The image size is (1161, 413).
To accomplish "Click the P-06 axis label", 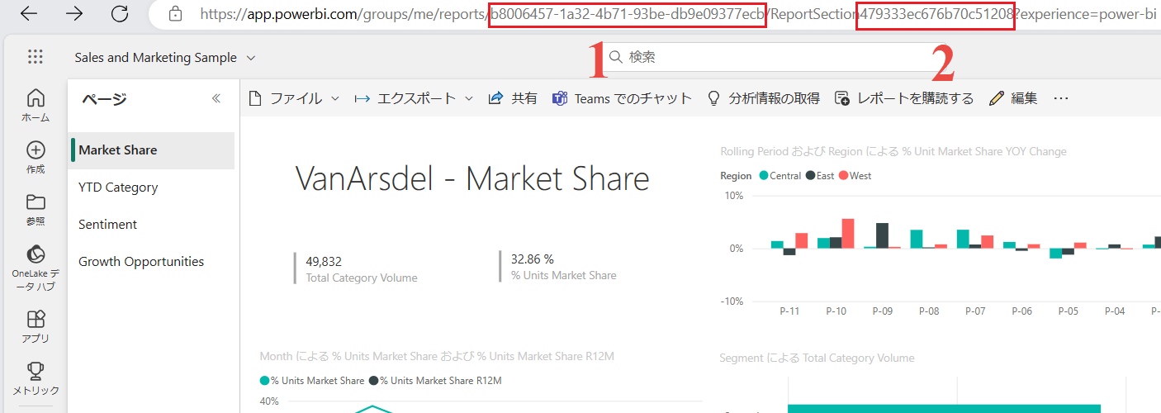I will click(x=1022, y=311).
